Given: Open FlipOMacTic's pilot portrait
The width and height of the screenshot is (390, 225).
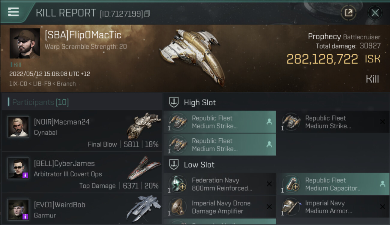Looking at the screenshot, I should pos(25,43).
